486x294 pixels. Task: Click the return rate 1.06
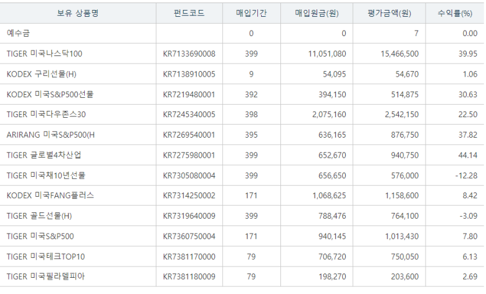tap(470, 74)
